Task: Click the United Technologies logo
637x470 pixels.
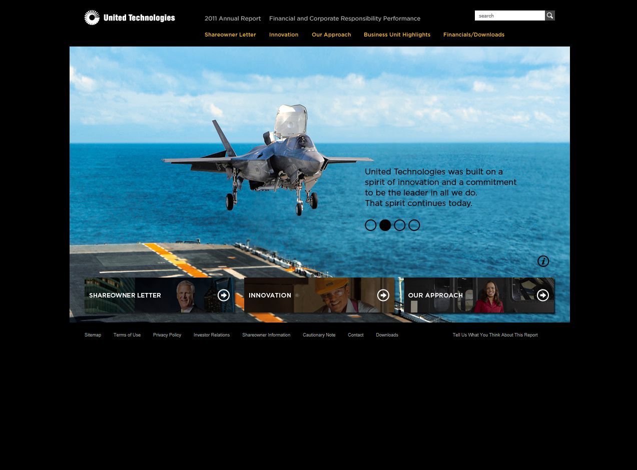Action: coord(130,17)
